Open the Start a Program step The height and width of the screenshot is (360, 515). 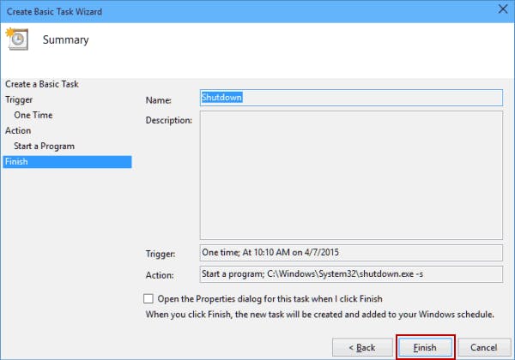click(44, 146)
